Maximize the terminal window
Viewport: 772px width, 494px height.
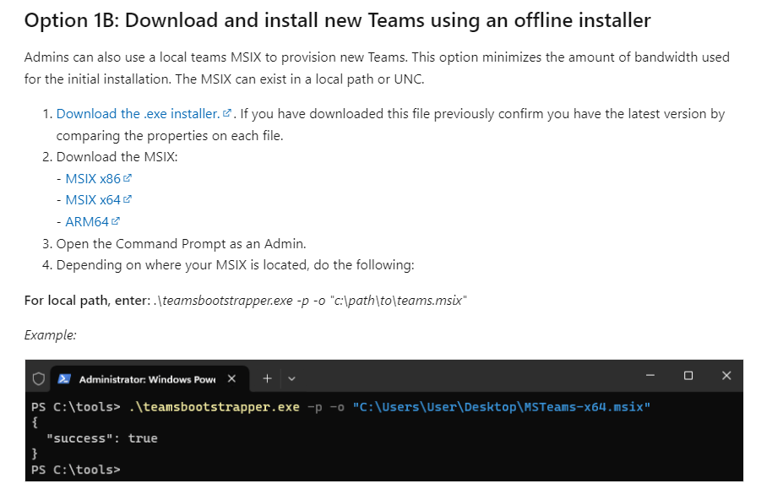(x=688, y=376)
